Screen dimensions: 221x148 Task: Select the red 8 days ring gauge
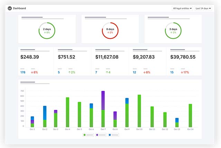click(110, 31)
